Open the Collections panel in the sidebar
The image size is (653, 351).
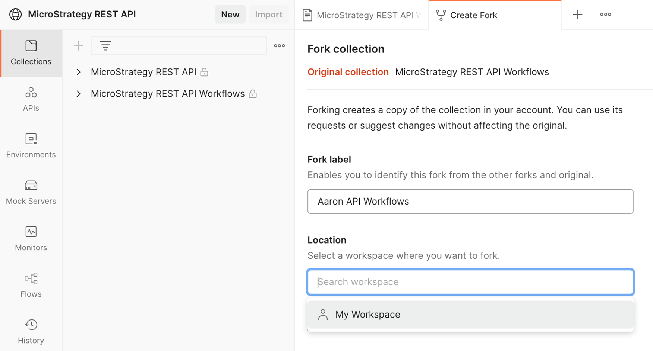tap(31, 53)
